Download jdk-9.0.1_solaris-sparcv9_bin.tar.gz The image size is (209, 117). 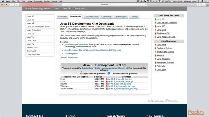pos(123,89)
